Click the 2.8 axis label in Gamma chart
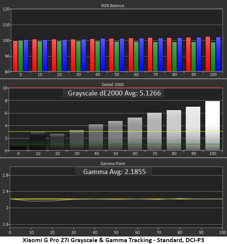This screenshot has height=244, width=227. [6, 175]
